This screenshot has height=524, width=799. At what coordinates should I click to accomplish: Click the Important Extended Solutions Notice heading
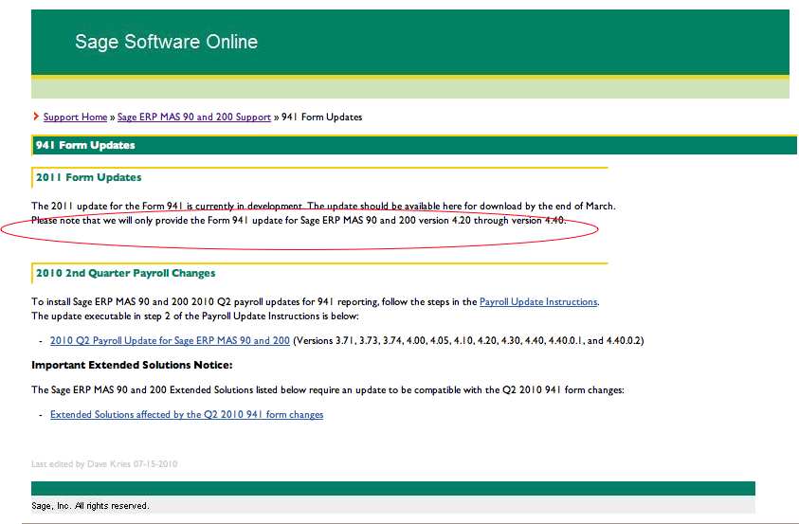tap(132, 365)
